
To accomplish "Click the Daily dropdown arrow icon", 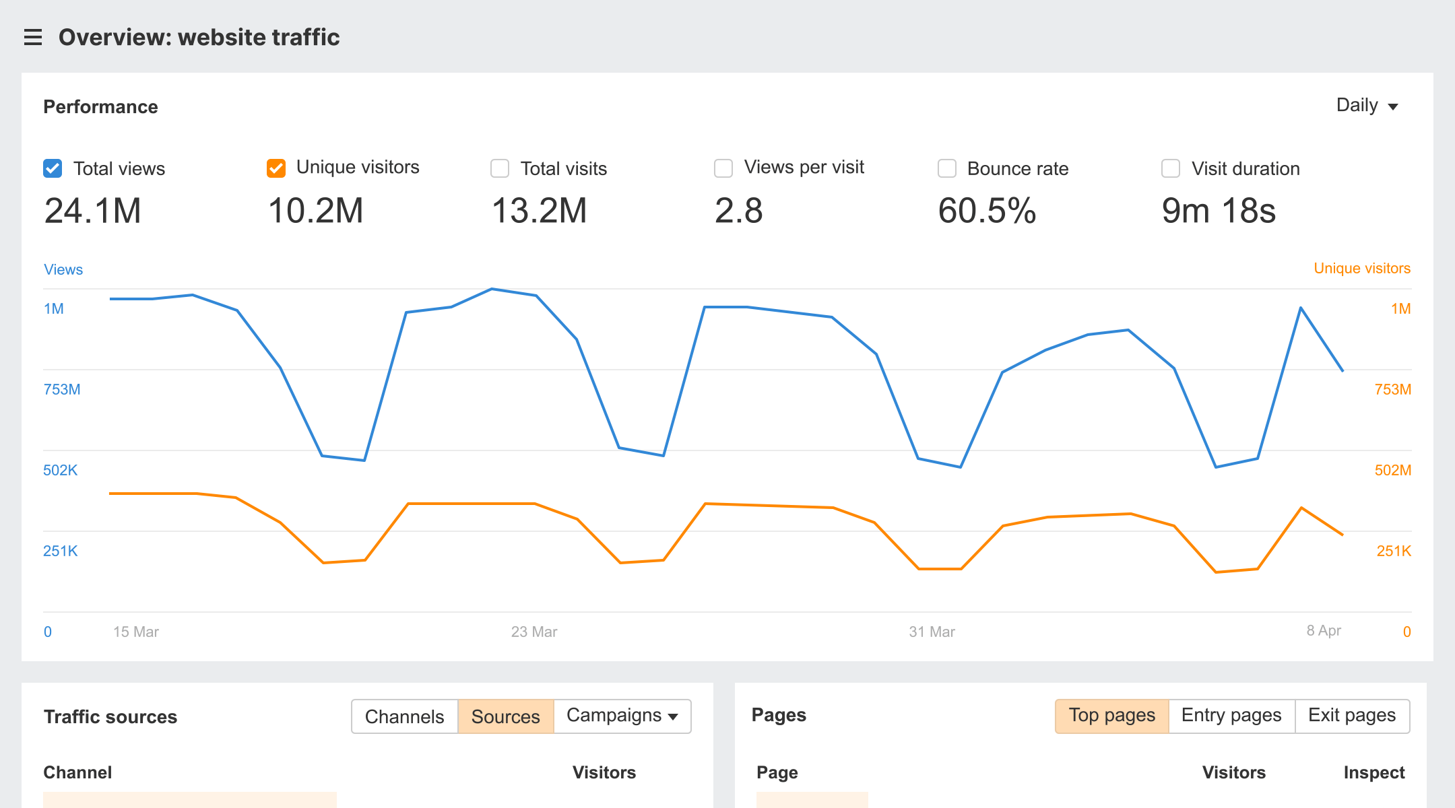I will click(x=1393, y=107).
